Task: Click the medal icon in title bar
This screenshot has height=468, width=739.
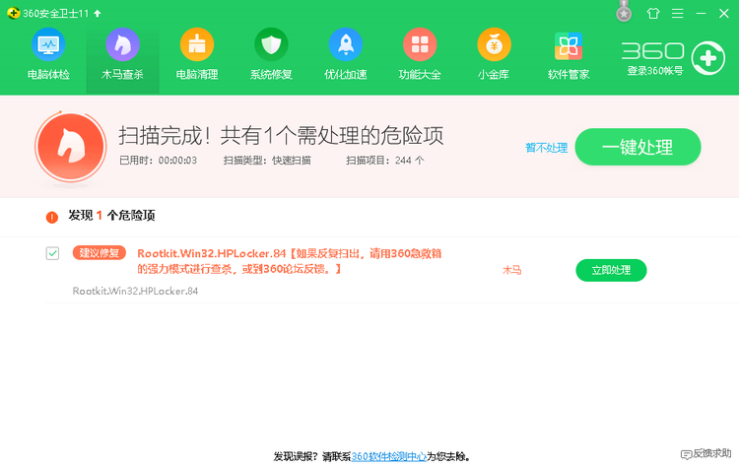Action: [x=624, y=11]
